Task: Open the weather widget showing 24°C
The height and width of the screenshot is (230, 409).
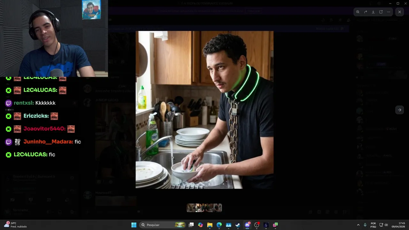Action: pos(15,225)
